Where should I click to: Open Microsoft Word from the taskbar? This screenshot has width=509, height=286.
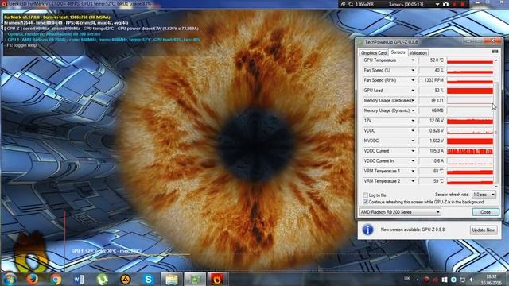click(79, 279)
